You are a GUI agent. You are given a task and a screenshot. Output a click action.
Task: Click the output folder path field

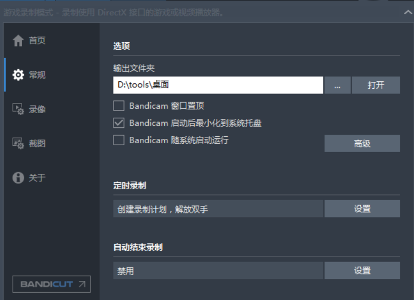(x=218, y=85)
